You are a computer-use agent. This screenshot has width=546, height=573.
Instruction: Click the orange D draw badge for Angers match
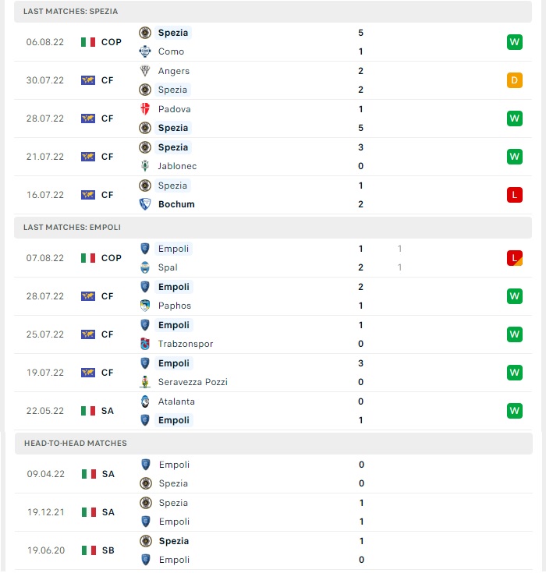pos(515,80)
